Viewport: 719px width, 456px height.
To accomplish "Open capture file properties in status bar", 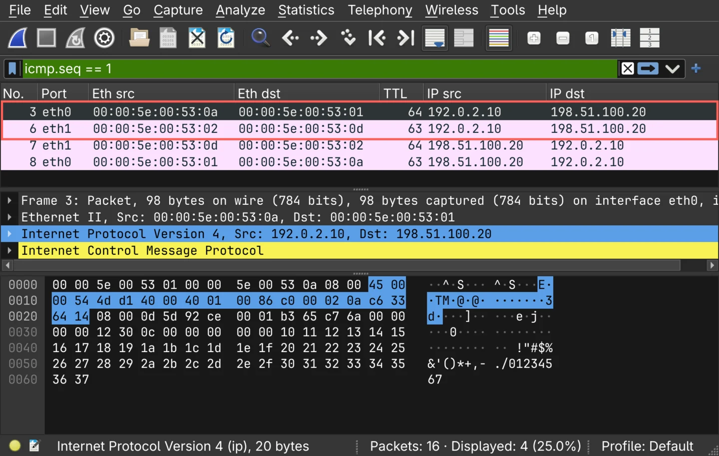I will coord(34,446).
